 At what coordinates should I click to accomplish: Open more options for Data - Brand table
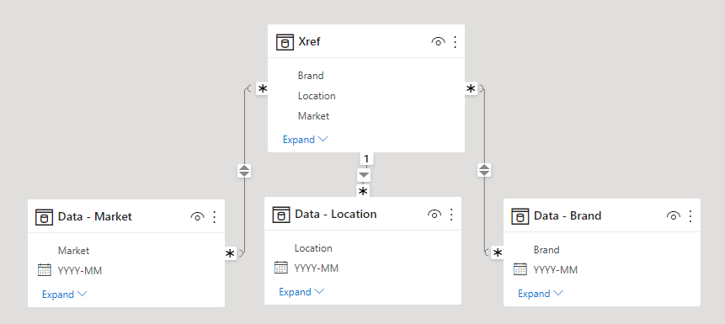point(690,216)
